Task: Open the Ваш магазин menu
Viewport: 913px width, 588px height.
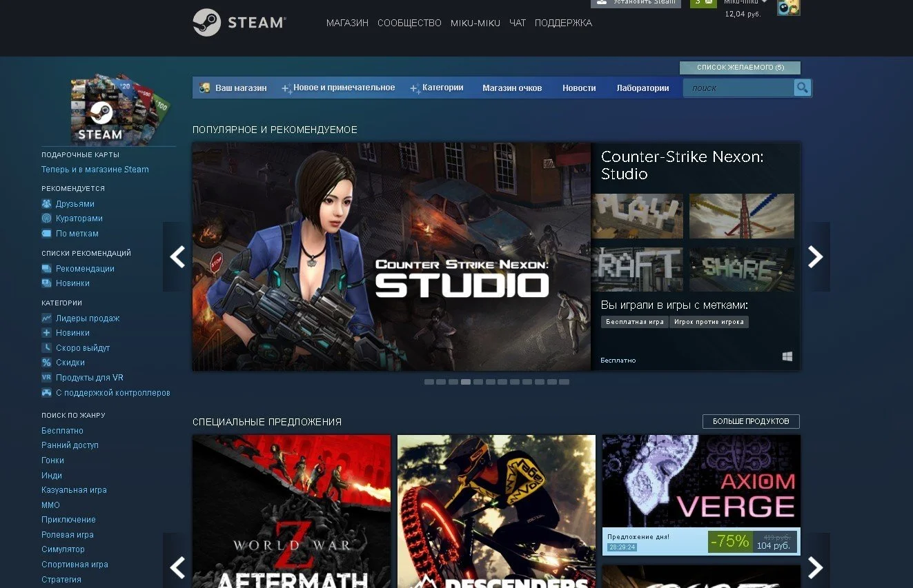Action: [233, 88]
